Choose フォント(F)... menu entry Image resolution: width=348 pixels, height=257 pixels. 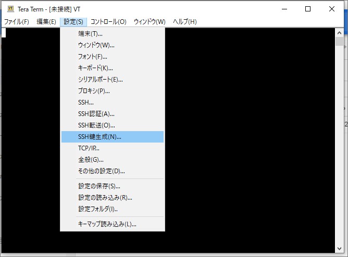[113, 57]
